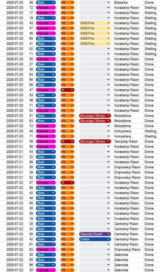The width and height of the screenshot is (160, 272).
Task: Select the Drone cell in the Bilozerka row
Action: 152,3
